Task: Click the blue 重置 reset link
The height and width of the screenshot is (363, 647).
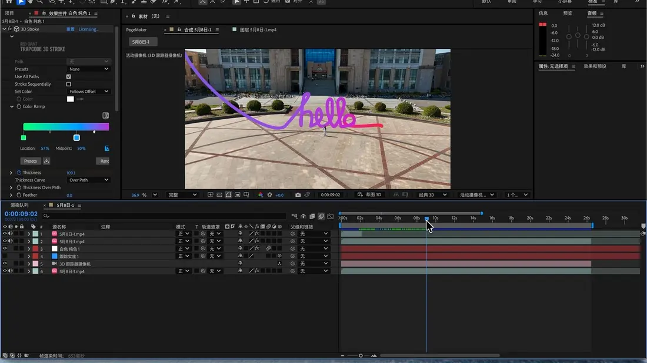Action: click(71, 29)
